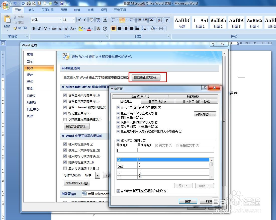
Task: Apply Bold formatting in ribbon
Action: [34, 28]
